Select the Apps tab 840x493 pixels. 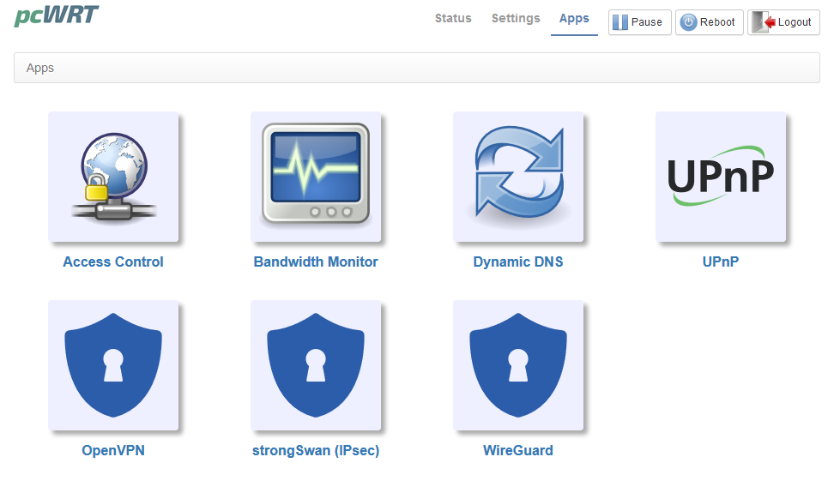574,18
